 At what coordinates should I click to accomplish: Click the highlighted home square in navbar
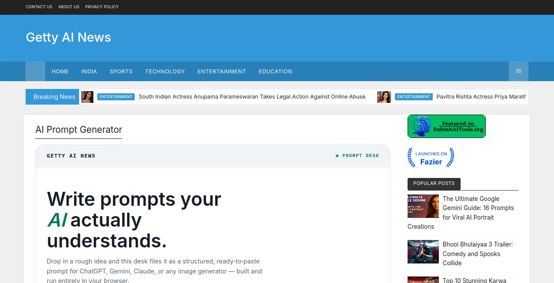[x=35, y=71]
